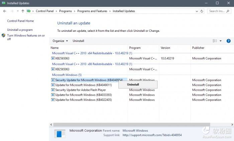Open Control Panel Home
234x141 pixels.
click(x=20, y=21)
